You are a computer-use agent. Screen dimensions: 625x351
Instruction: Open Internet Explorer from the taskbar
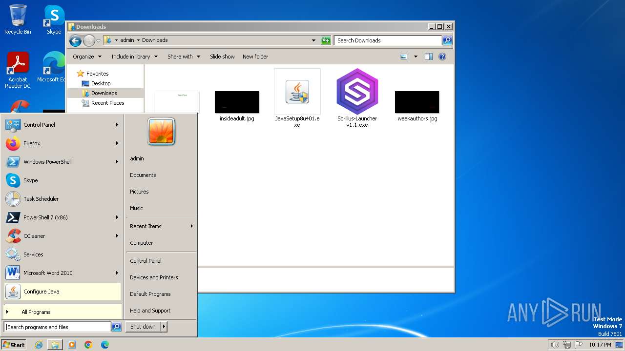click(x=39, y=345)
